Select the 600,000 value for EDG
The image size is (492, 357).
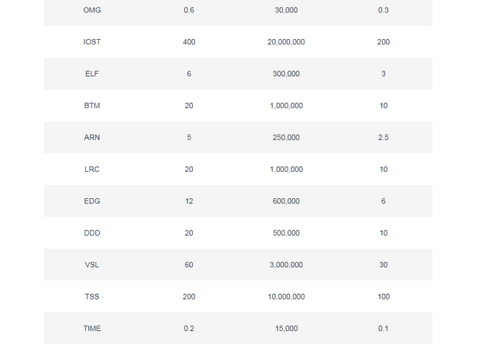286,201
